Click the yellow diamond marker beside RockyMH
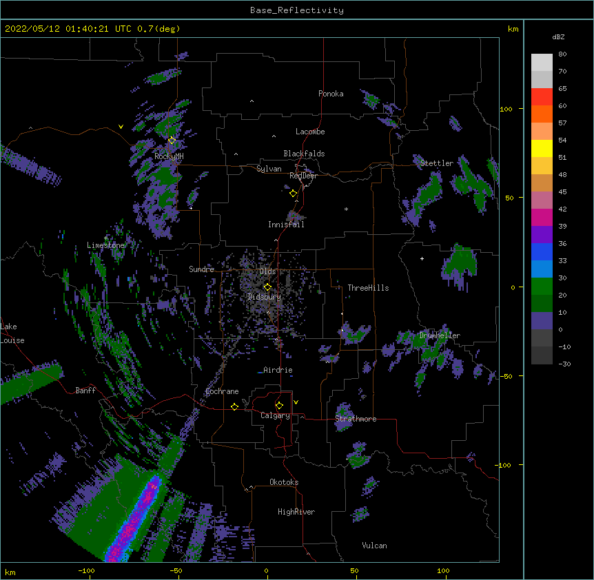 (x=172, y=141)
